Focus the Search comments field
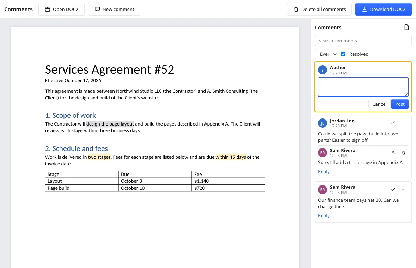The width and height of the screenshot is (416, 268). pyautogui.click(x=363, y=41)
